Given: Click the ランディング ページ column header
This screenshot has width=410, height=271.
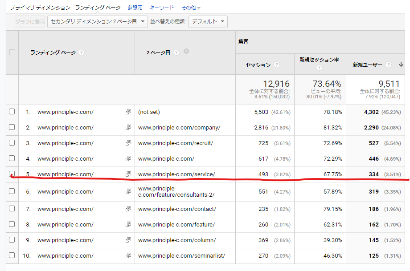Looking at the screenshot, I should [x=53, y=53].
